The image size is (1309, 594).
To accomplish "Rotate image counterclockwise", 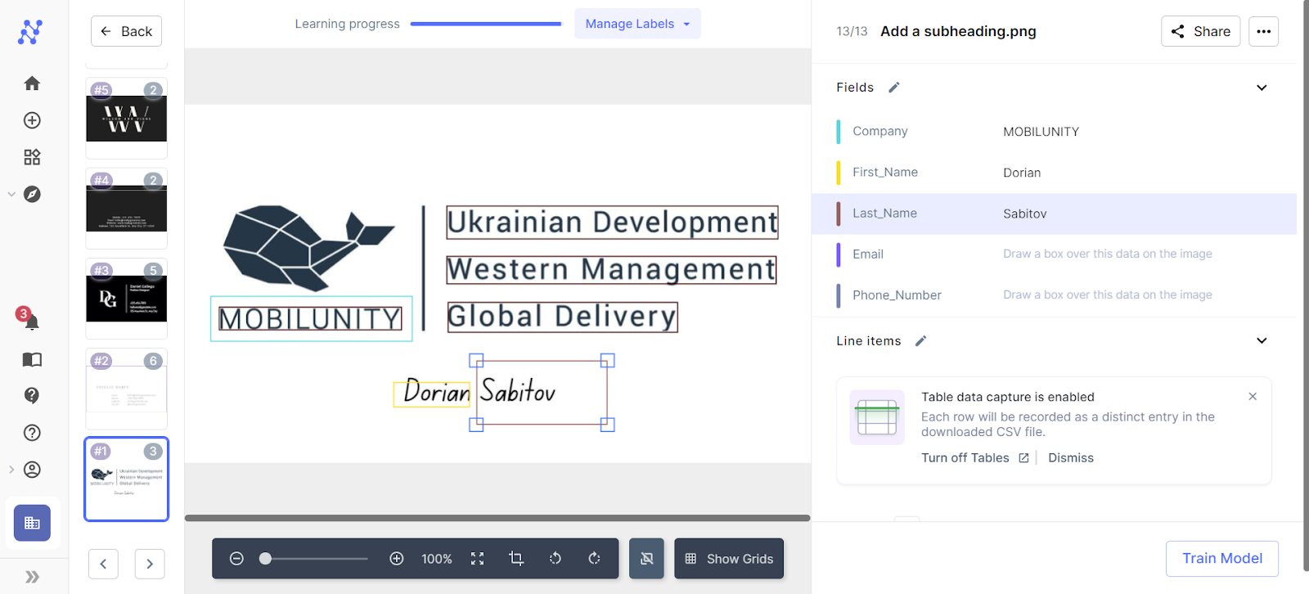I will pos(556,559).
